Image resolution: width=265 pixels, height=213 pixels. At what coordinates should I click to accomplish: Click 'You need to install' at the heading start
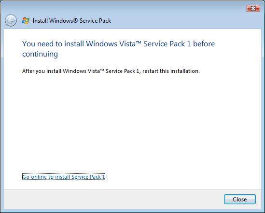coord(53,44)
